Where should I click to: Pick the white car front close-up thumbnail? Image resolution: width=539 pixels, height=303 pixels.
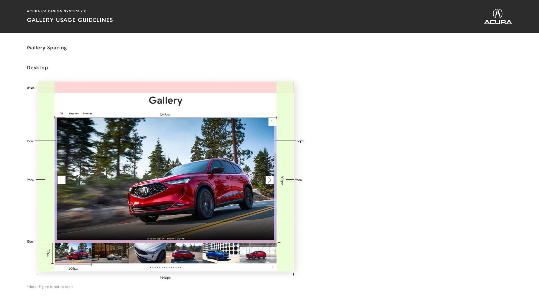147,253
